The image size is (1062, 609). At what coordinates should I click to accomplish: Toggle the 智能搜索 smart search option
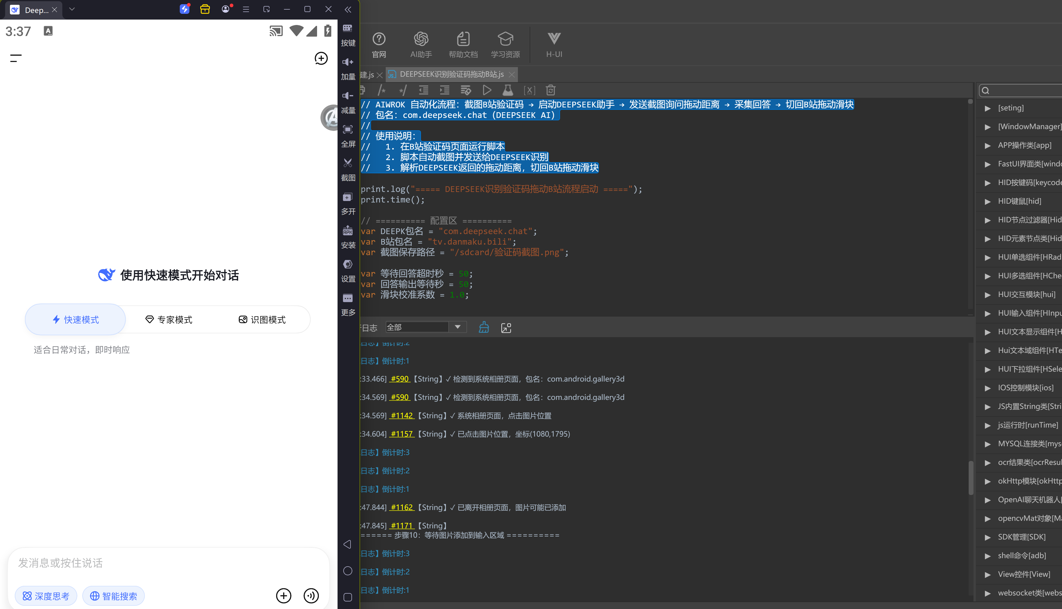click(114, 596)
